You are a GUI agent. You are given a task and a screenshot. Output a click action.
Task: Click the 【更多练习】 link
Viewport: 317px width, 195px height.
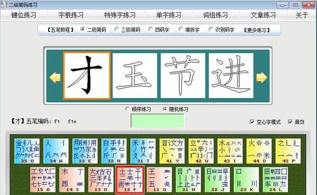tap(257, 30)
